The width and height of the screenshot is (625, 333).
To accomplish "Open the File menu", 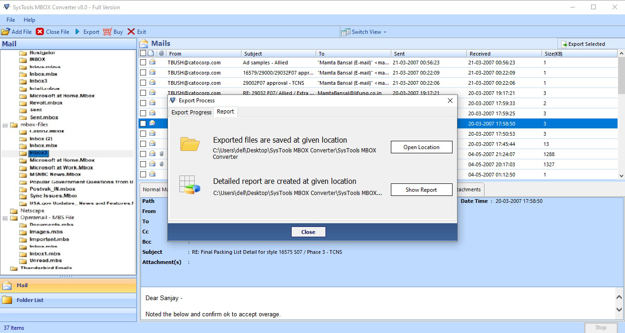I will [x=11, y=20].
